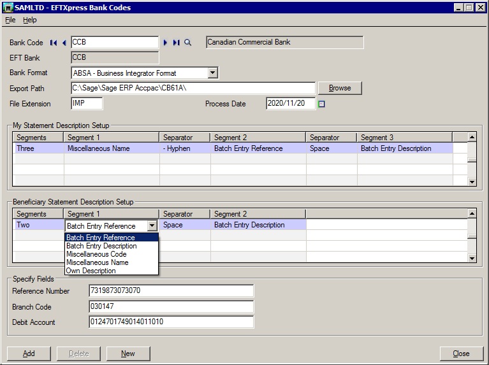Image resolution: width=489 pixels, height=365 pixels.
Task: Choose Own Description from dropdown list
Action: coord(112,271)
